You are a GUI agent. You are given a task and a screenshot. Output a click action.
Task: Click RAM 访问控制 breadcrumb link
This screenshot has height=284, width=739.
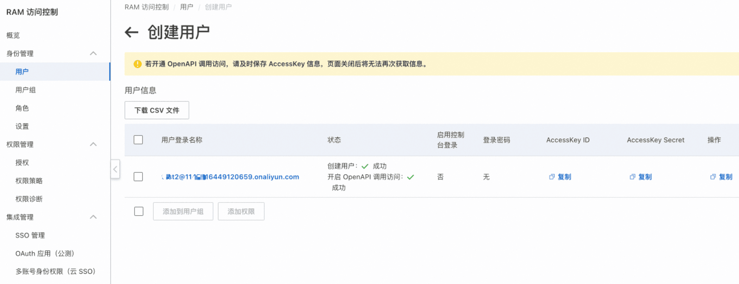click(147, 7)
